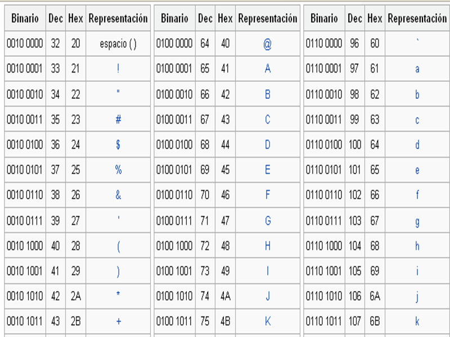Select the Binario header in first table
The image size is (450, 337).
pos(25,19)
